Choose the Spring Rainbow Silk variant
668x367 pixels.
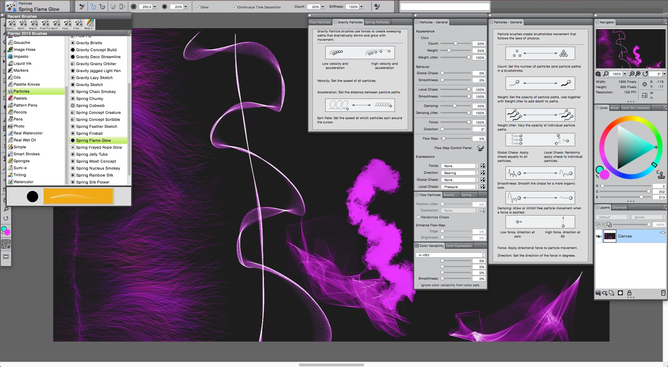coord(98,175)
